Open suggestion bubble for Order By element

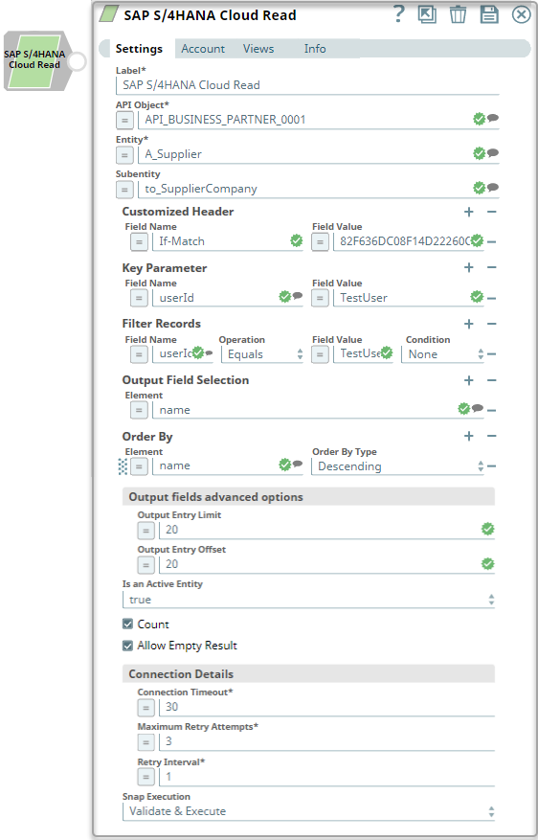(298, 464)
